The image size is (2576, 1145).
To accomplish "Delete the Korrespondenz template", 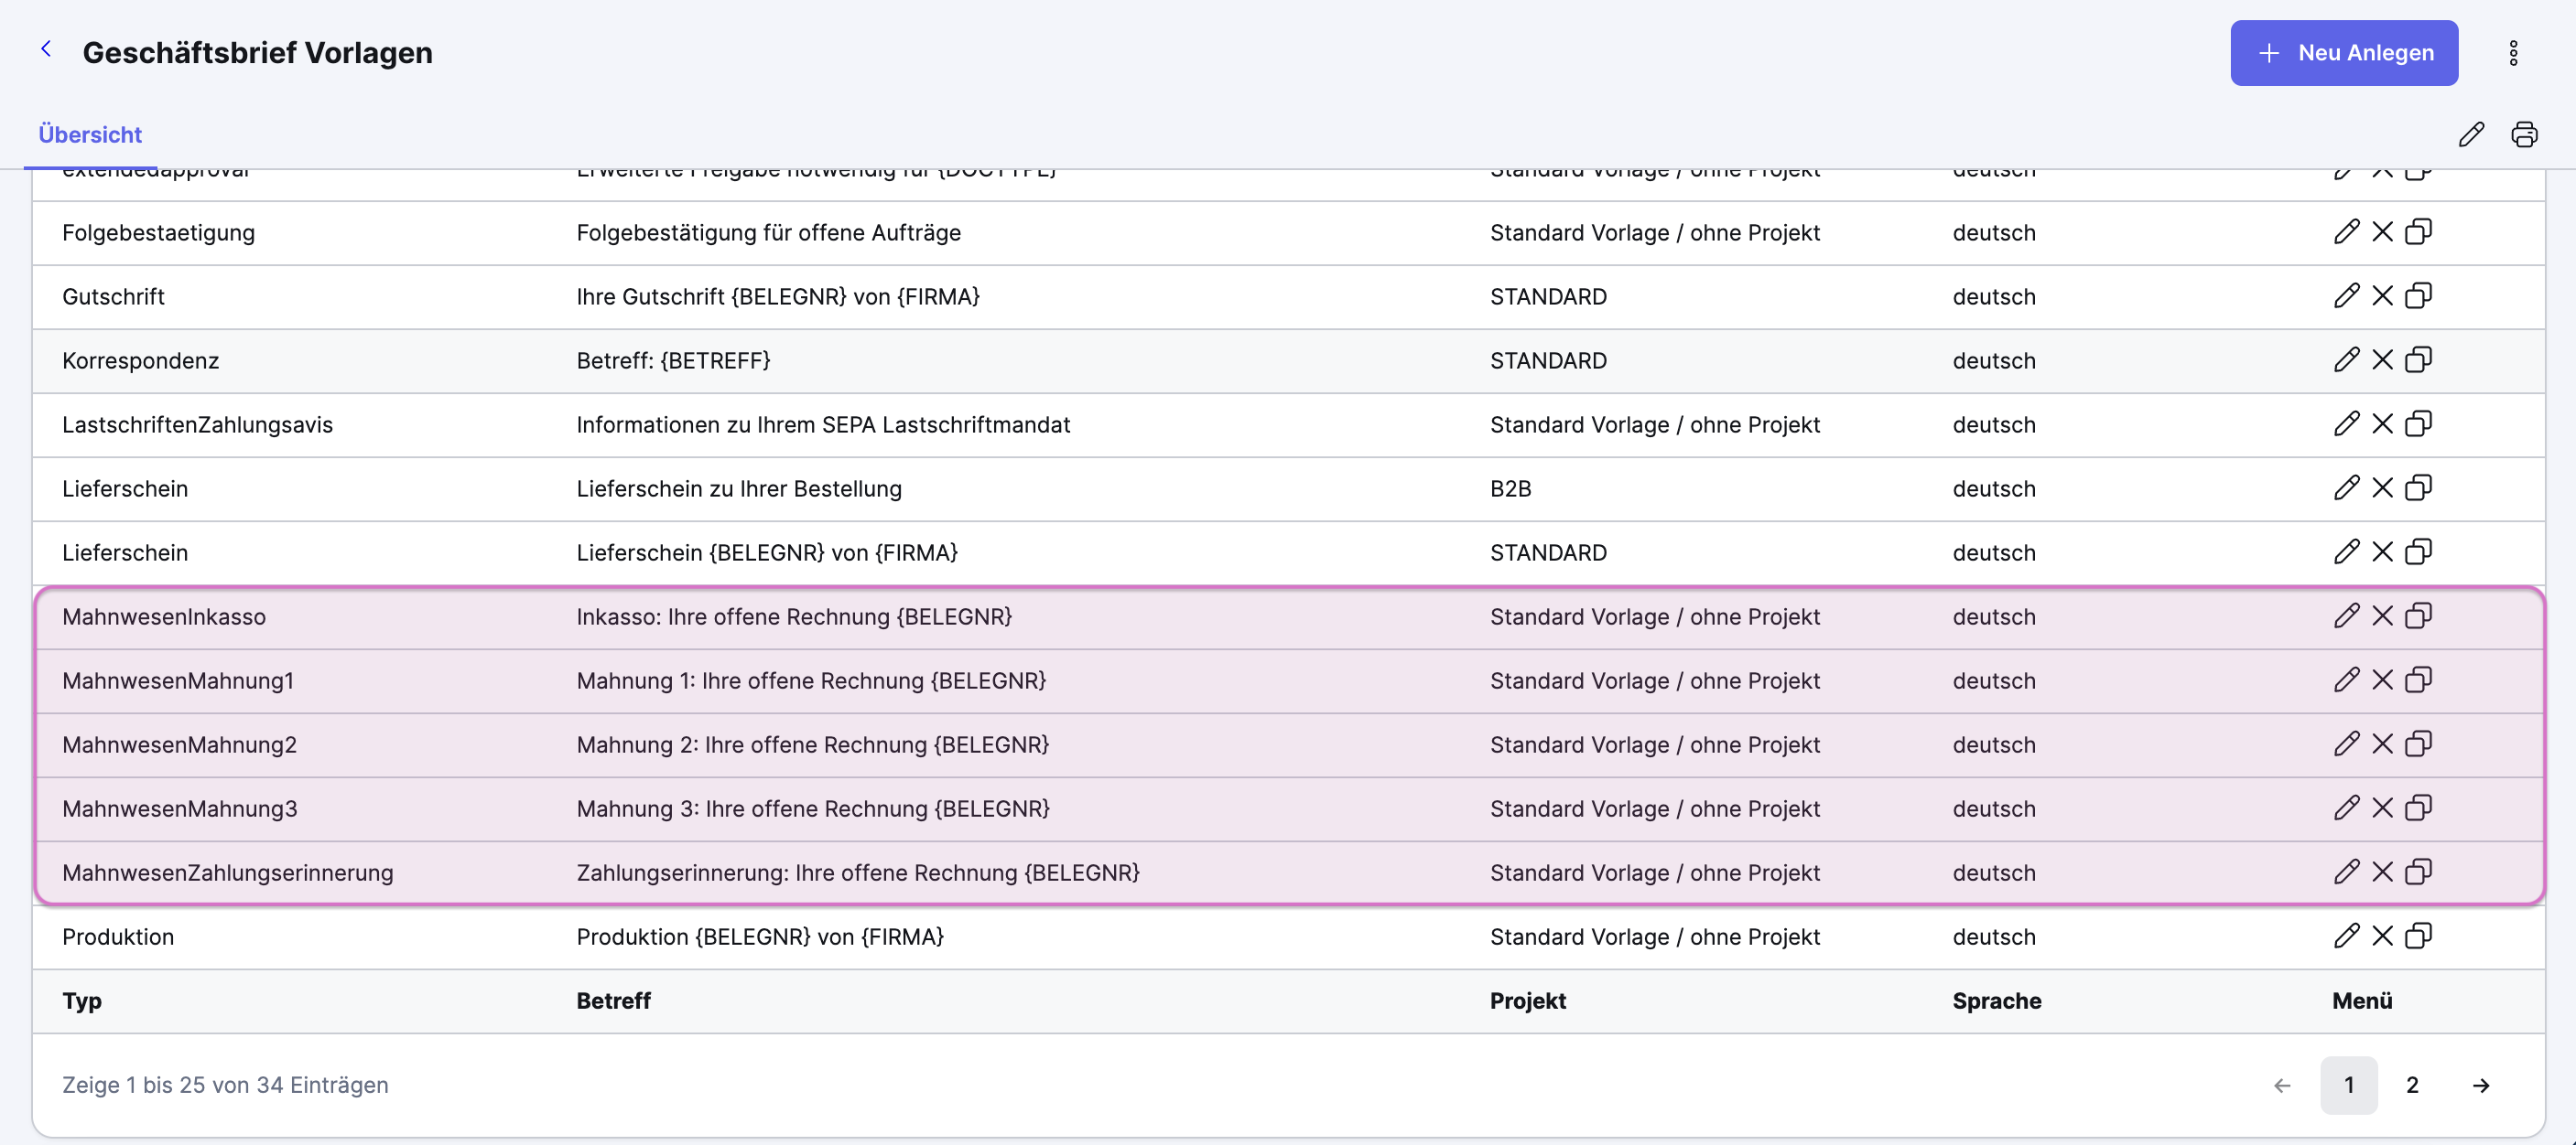I will (x=2382, y=359).
